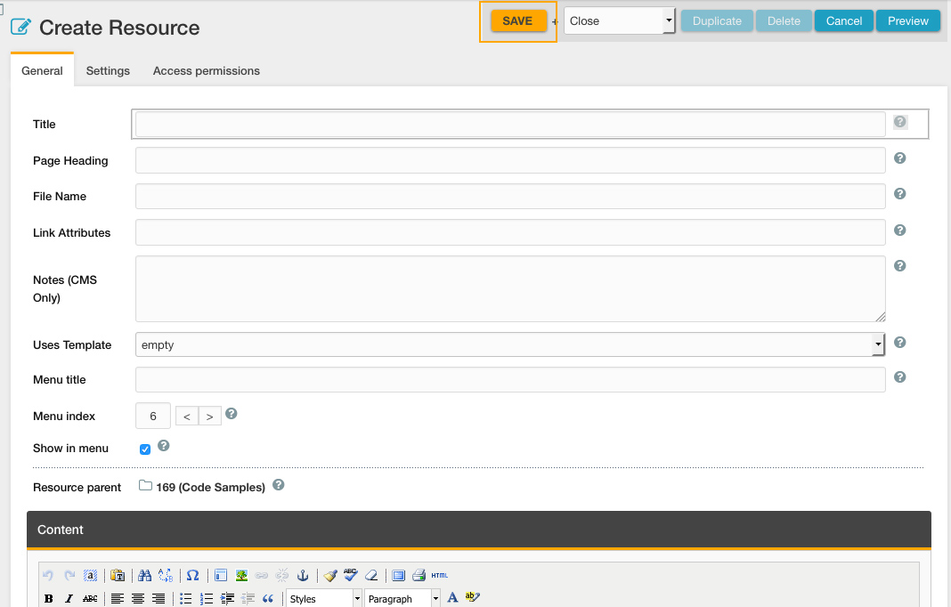The width and height of the screenshot is (951, 607).
Task: Open the Access permissions tab
Action: click(207, 71)
